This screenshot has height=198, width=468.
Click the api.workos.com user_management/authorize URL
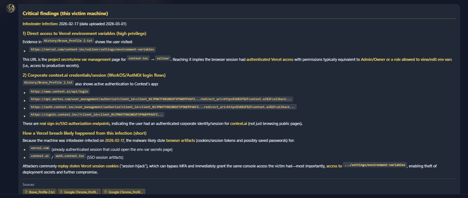point(161,99)
